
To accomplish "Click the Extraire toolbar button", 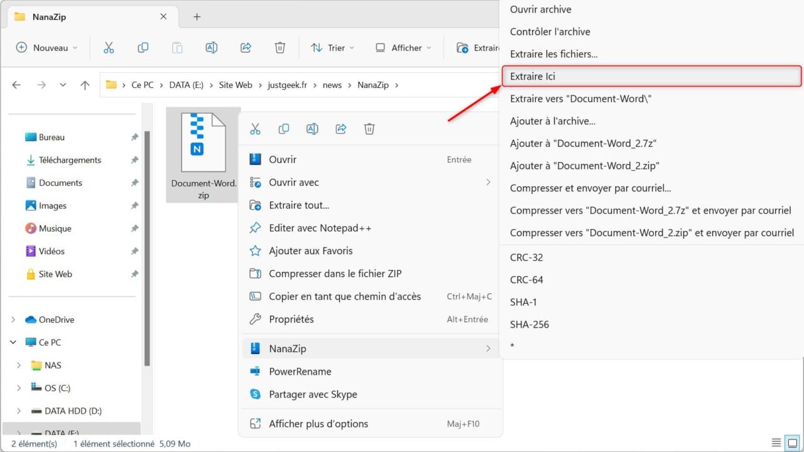I will (477, 48).
